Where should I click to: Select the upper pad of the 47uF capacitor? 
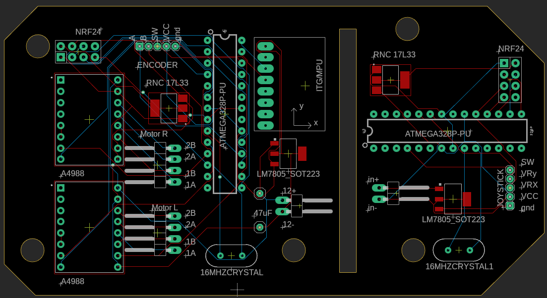tap(259, 193)
